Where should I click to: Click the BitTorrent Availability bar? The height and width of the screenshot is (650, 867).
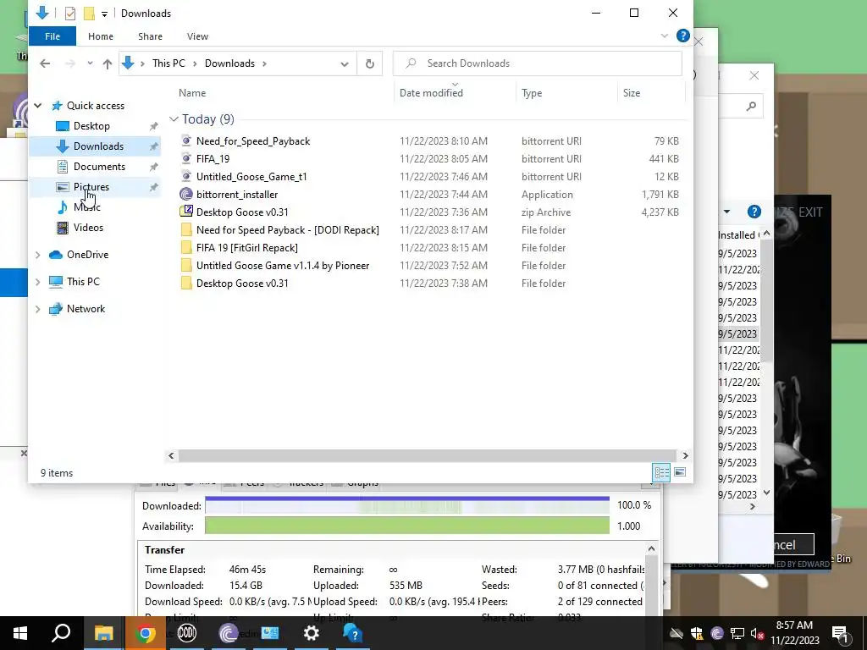[407, 526]
